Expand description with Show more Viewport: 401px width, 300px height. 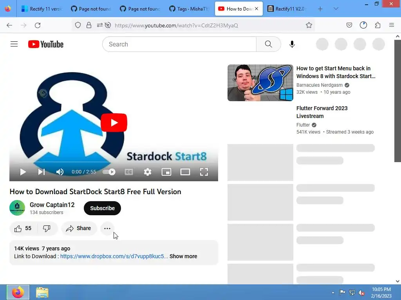pos(183,256)
